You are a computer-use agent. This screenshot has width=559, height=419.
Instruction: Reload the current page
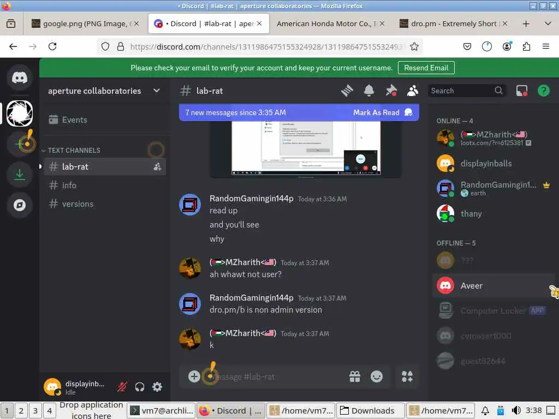[52, 47]
